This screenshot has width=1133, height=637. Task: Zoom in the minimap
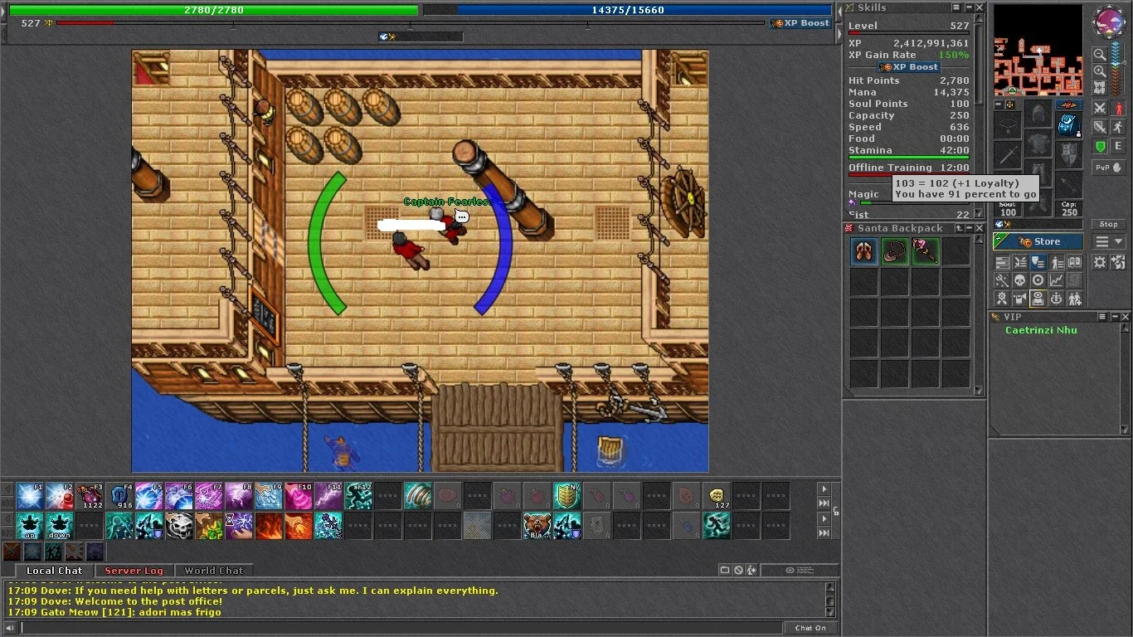(1098, 71)
